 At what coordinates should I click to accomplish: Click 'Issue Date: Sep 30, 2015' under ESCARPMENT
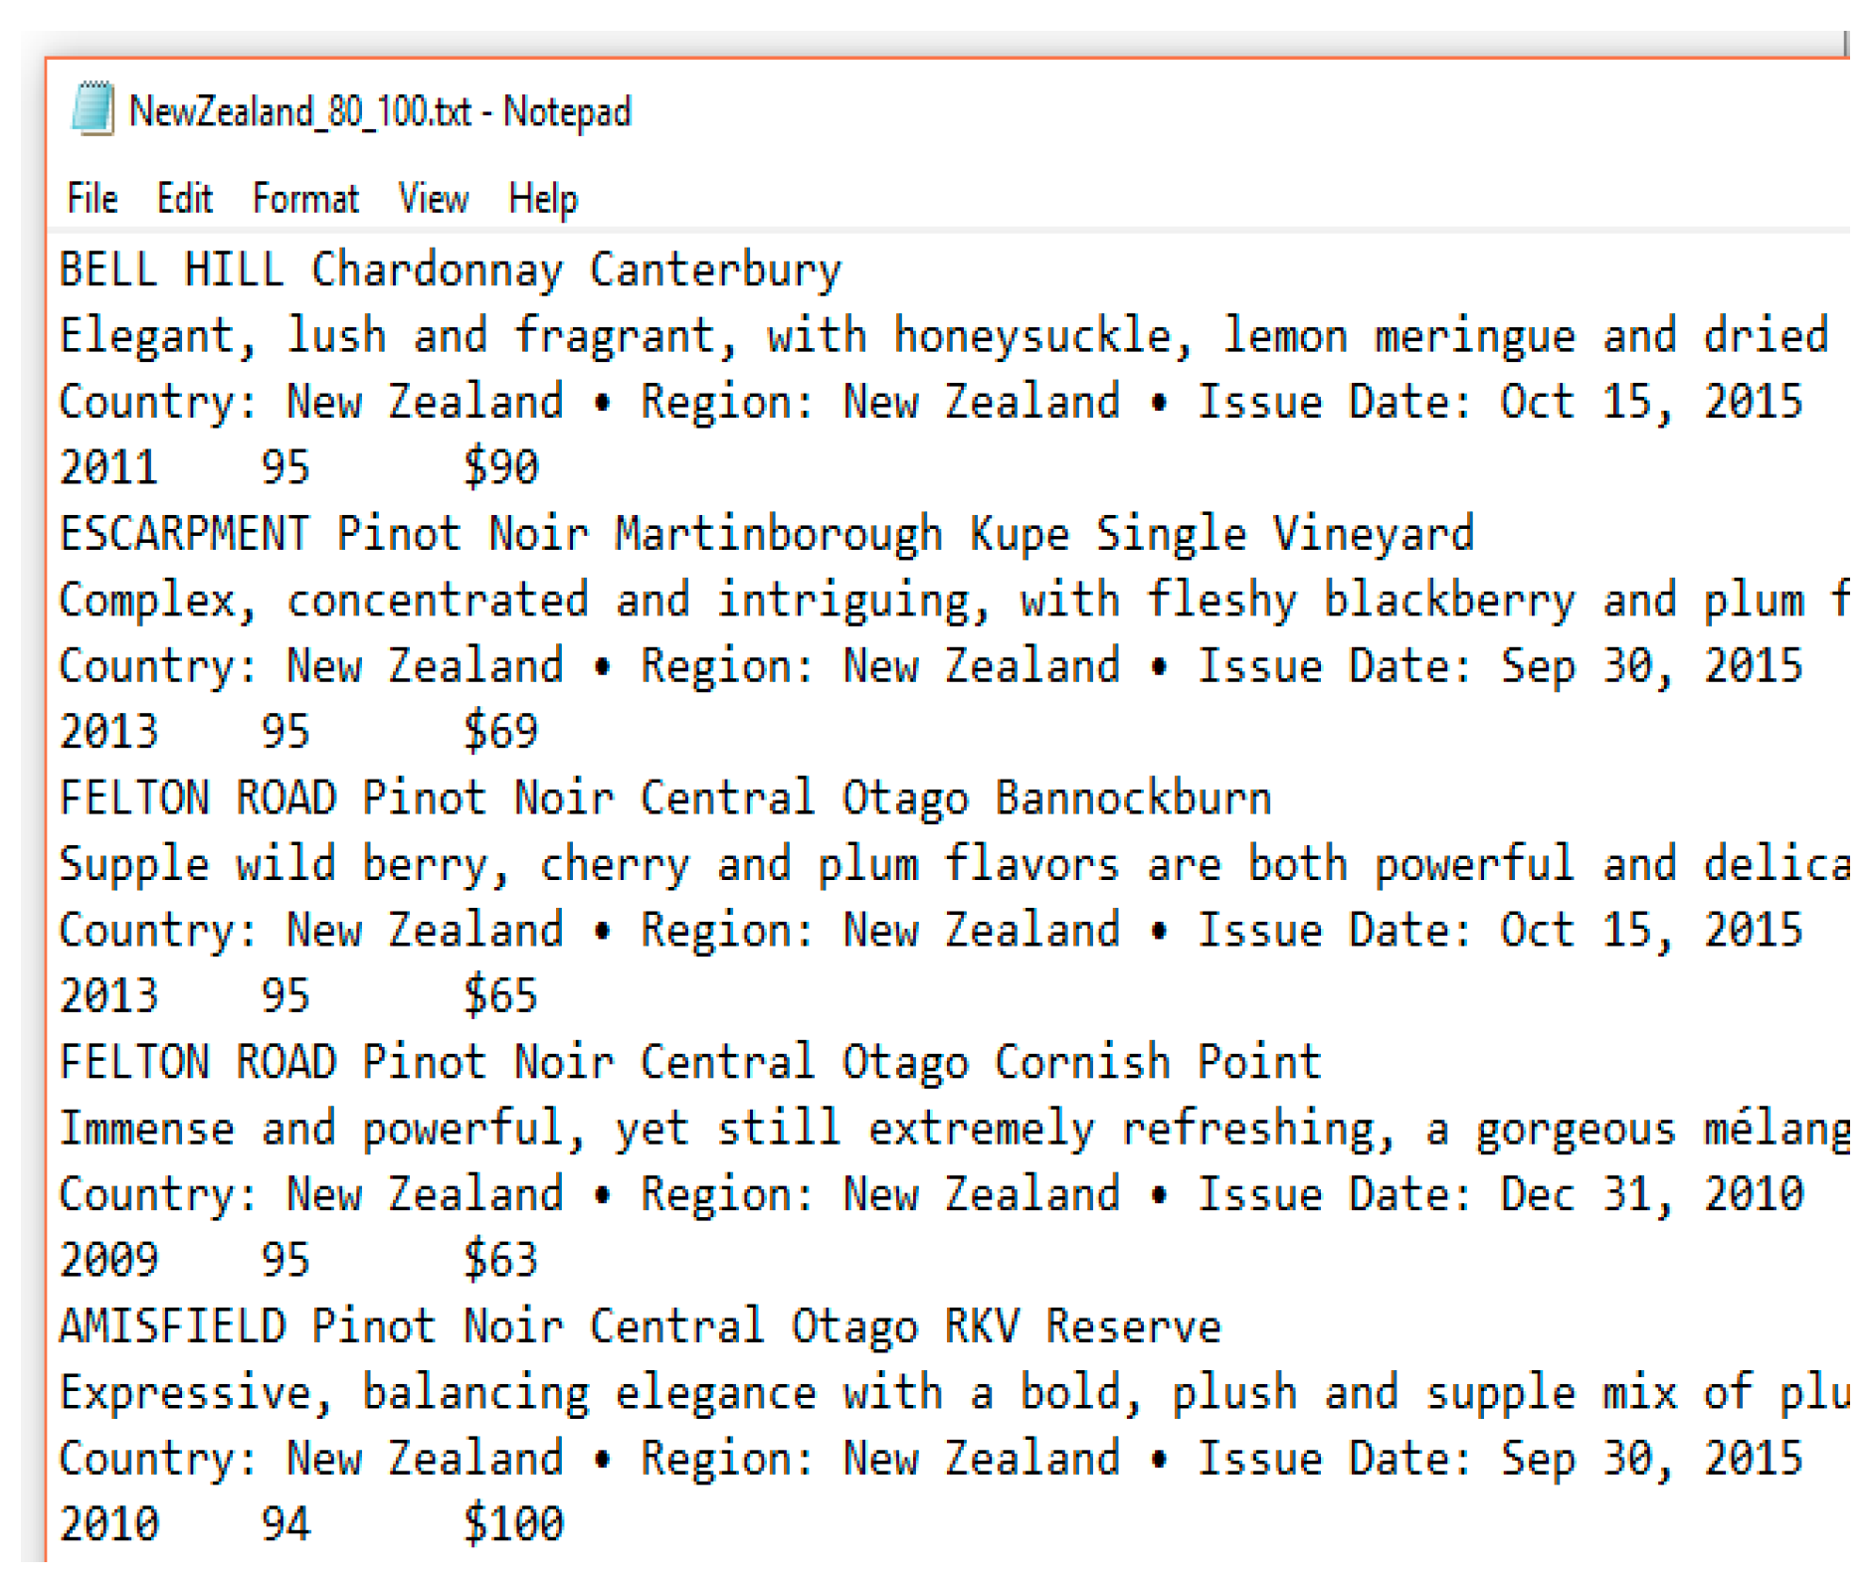(1499, 665)
